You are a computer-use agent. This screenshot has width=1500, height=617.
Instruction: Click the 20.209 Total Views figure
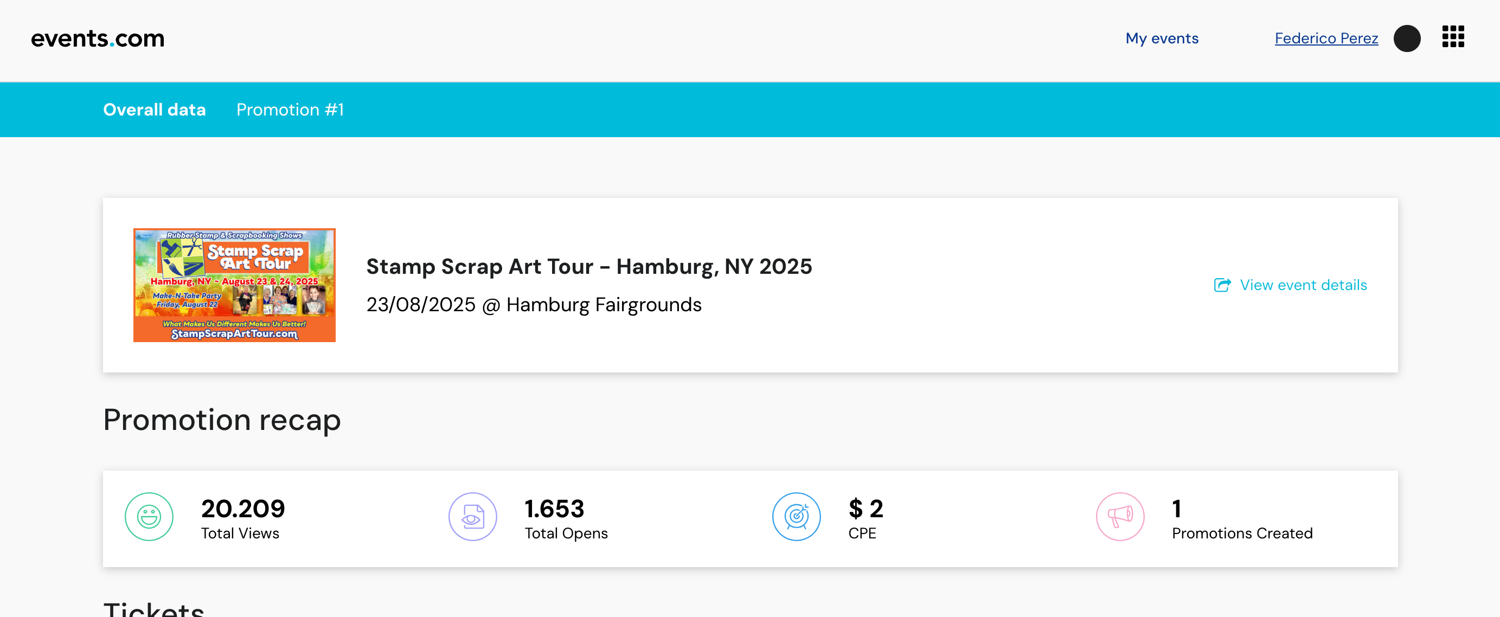click(x=243, y=509)
